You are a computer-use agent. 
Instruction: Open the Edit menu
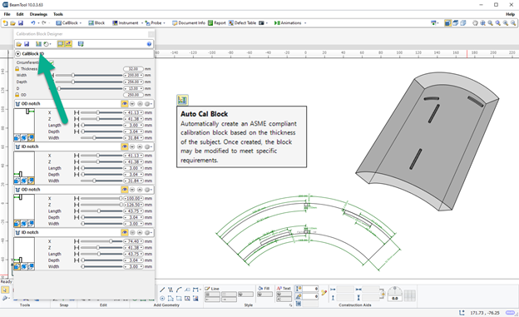click(x=20, y=14)
